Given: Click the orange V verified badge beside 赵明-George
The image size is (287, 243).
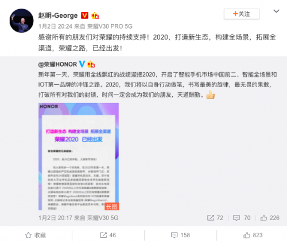Looking at the screenshot, I should point(84,15).
